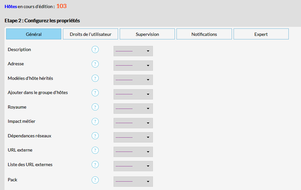Go to the Expert tab
The width and height of the screenshot is (301, 190).
point(261,34)
